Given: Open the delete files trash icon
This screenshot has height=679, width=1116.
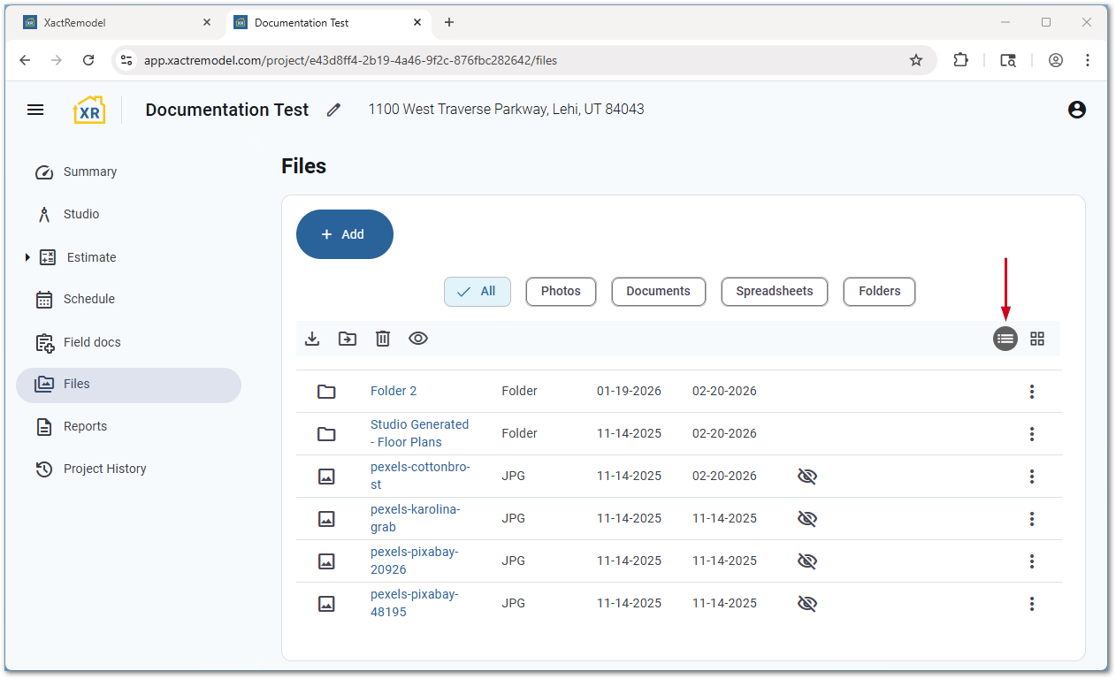Looking at the screenshot, I should tap(382, 339).
